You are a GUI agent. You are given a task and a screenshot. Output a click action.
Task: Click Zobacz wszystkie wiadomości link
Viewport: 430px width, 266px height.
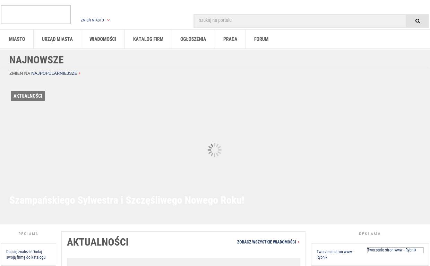(266, 242)
